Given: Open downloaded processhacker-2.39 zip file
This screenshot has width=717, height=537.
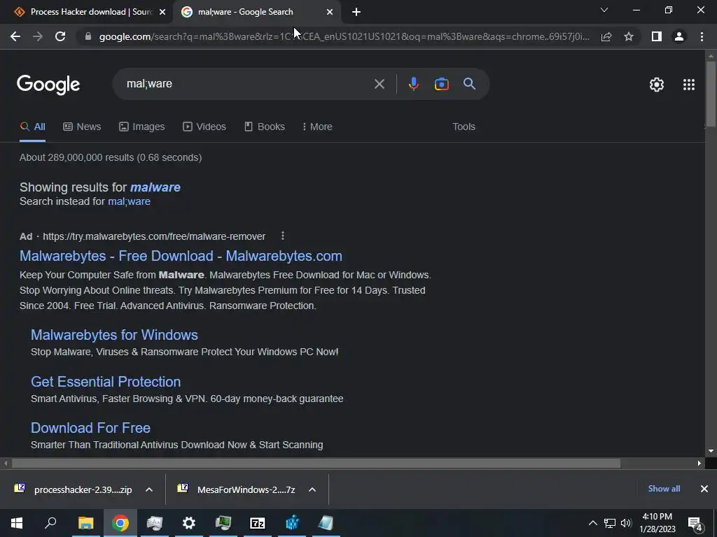Looking at the screenshot, I should tap(74, 489).
